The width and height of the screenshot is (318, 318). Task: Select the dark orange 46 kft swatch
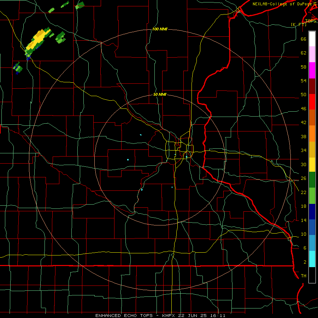click(312, 118)
